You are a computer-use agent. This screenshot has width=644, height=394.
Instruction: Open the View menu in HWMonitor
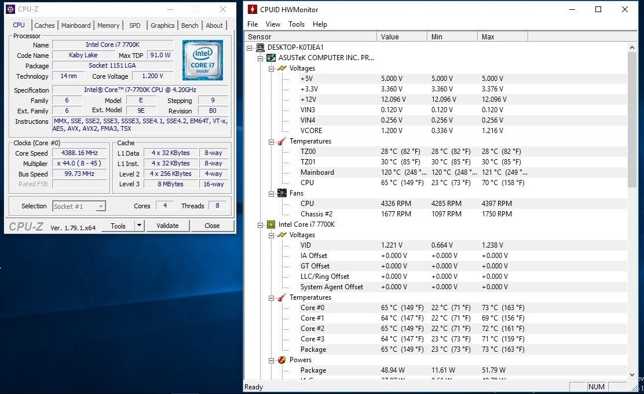273,24
